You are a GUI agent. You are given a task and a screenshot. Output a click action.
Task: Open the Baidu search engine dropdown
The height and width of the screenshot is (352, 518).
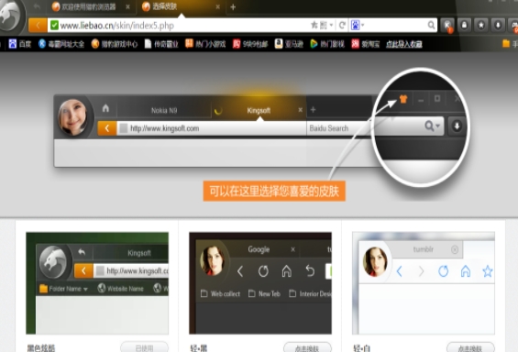[x=358, y=25]
